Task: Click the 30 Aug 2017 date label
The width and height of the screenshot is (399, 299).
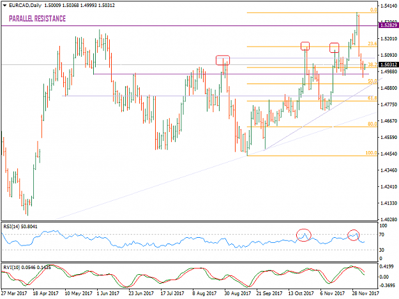Action: coord(237,293)
